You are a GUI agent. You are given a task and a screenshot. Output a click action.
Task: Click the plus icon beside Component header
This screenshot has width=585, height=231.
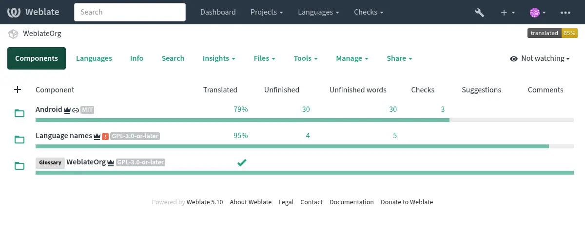click(x=18, y=89)
